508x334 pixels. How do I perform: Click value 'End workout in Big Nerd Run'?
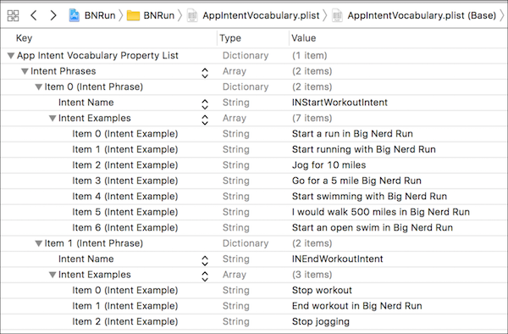356,306
